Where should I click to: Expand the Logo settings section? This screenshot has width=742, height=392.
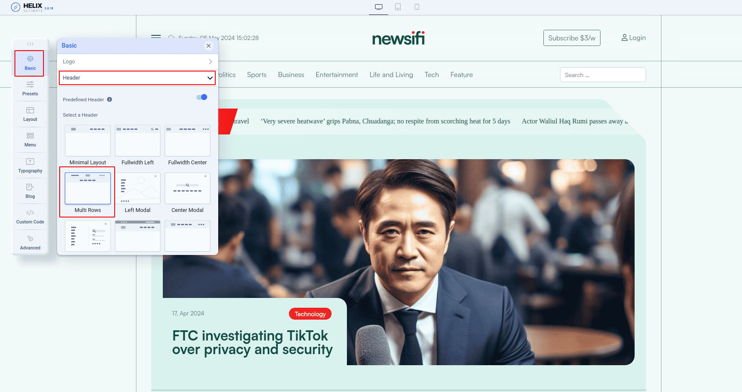click(137, 62)
